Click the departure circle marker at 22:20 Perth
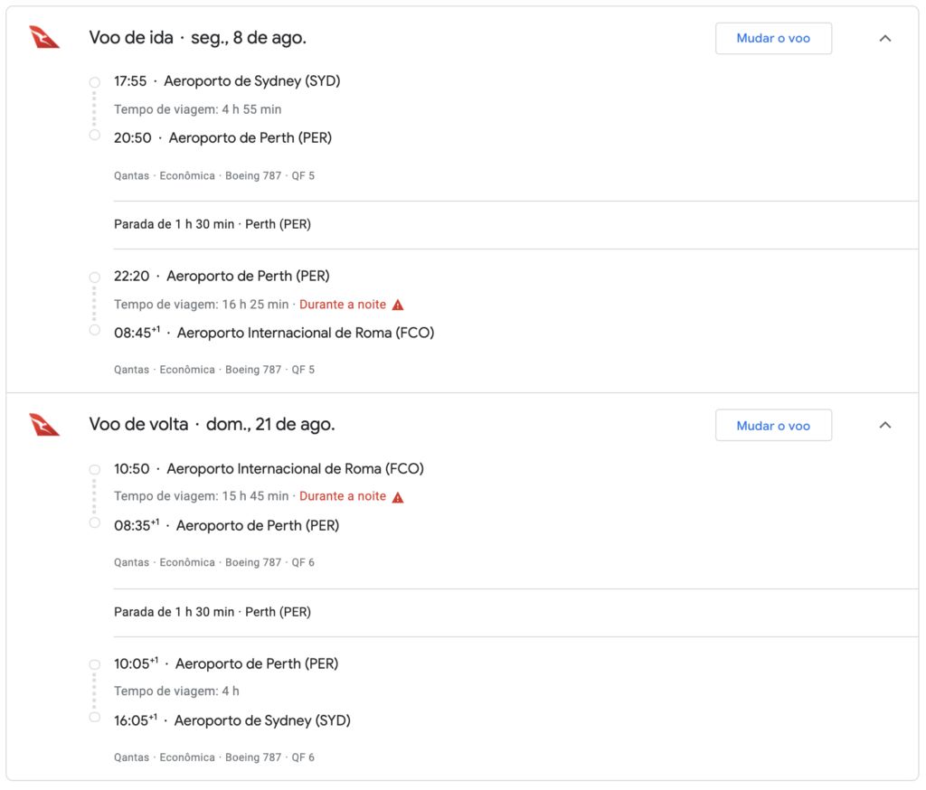The image size is (926, 790). (x=94, y=277)
